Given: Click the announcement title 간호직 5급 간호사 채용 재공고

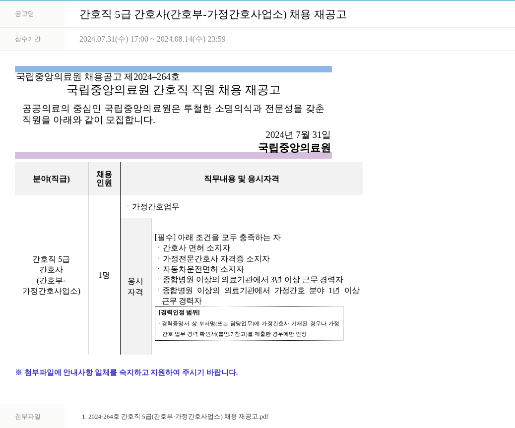Looking at the screenshot, I should tap(213, 14).
